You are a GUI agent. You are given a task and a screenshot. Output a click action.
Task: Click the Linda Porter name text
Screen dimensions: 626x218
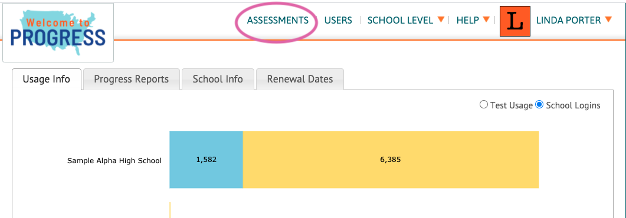pyautogui.click(x=569, y=20)
